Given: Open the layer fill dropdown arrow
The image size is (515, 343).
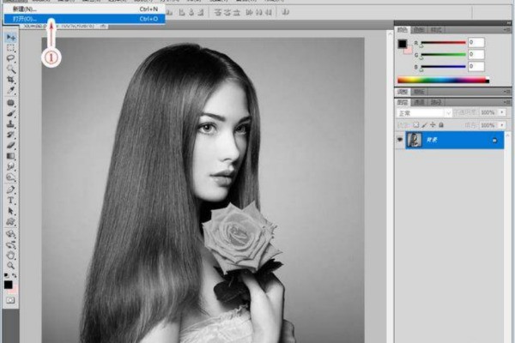Looking at the screenshot, I should 500,123.
